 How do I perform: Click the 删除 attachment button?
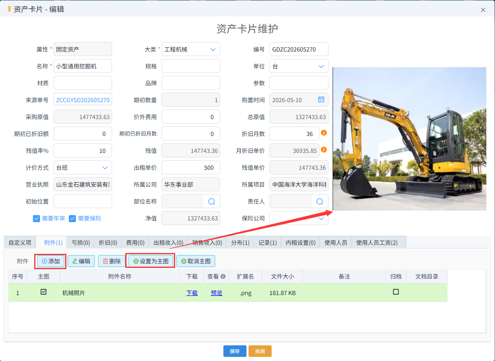[112, 261]
